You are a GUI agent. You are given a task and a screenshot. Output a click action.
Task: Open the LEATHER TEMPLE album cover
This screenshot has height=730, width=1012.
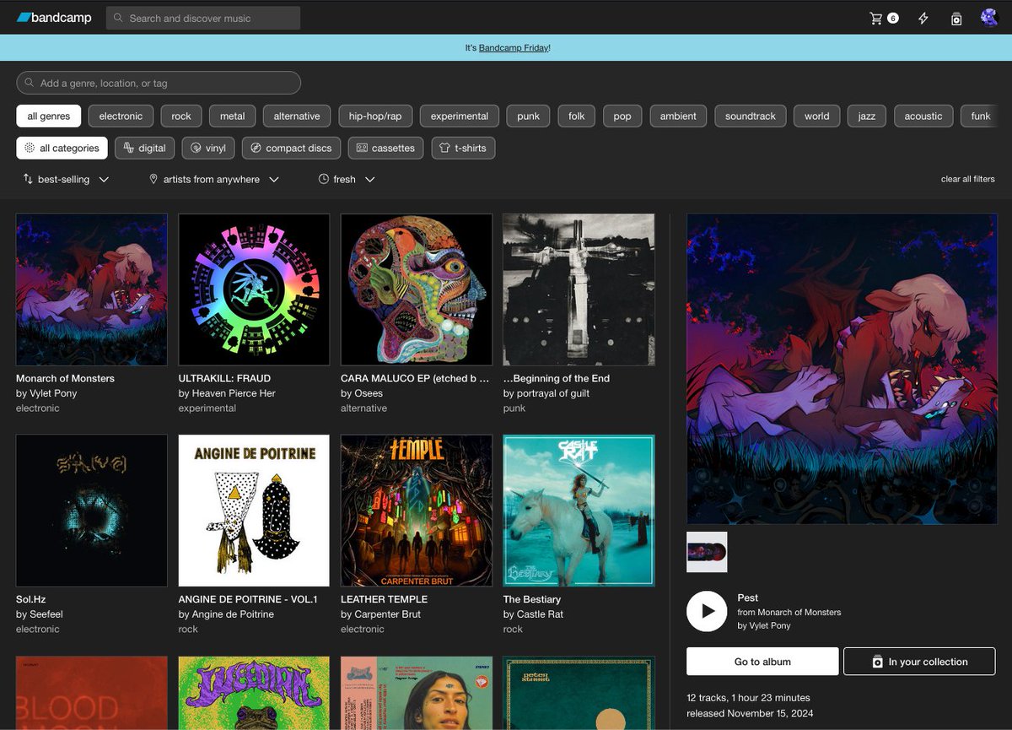417,511
